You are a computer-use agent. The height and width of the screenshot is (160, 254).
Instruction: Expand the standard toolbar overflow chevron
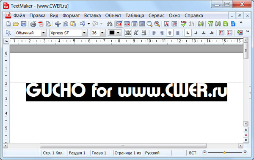coord(241,22)
